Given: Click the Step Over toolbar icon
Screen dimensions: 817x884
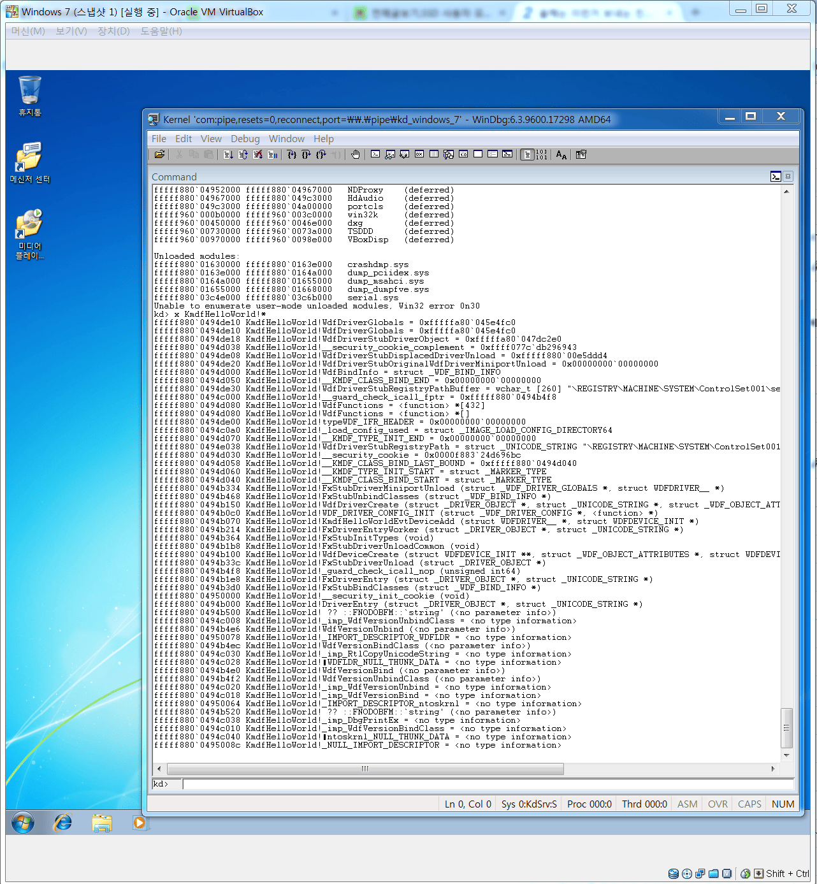Looking at the screenshot, I should click(x=306, y=154).
